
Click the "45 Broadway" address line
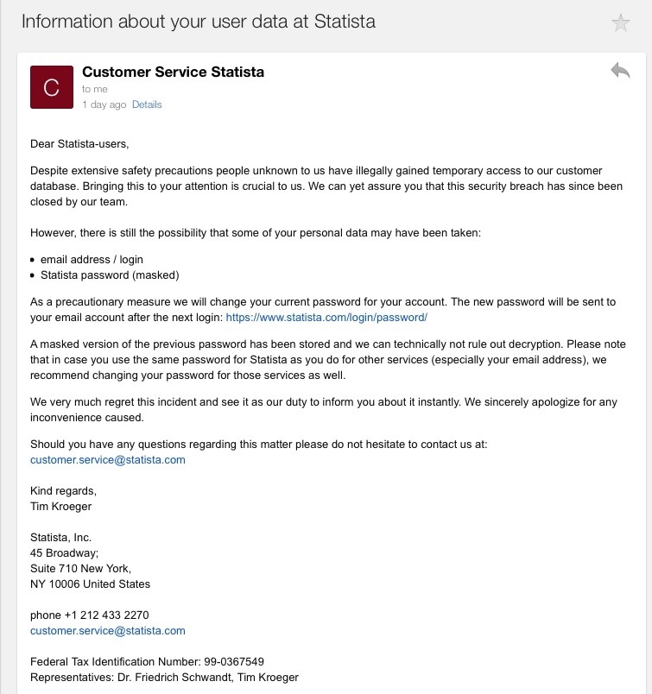(65, 552)
